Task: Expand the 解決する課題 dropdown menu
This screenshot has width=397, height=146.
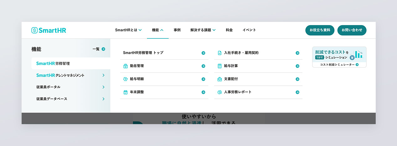Action: tap(203, 30)
